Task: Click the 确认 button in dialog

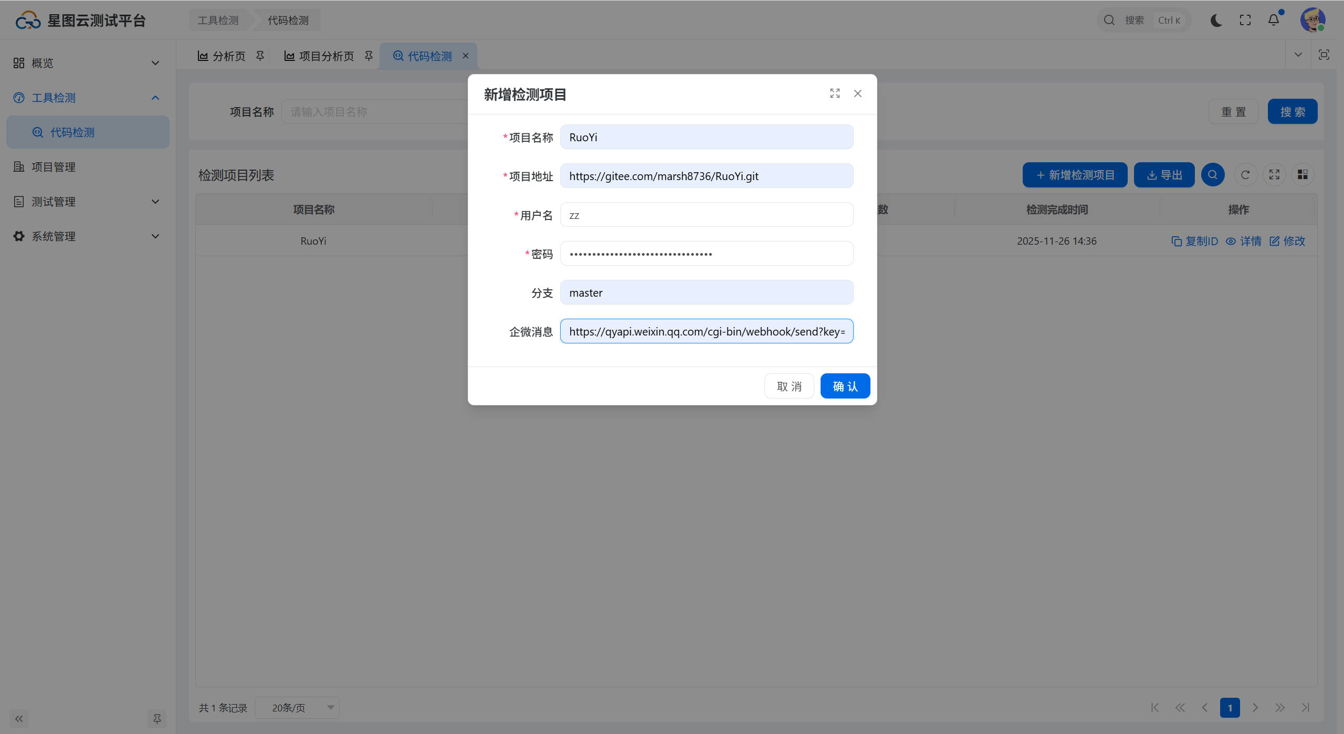Action: [x=845, y=386]
